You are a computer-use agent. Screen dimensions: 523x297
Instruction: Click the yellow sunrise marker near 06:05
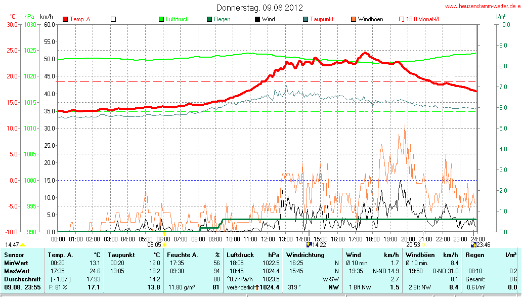click(163, 244)
